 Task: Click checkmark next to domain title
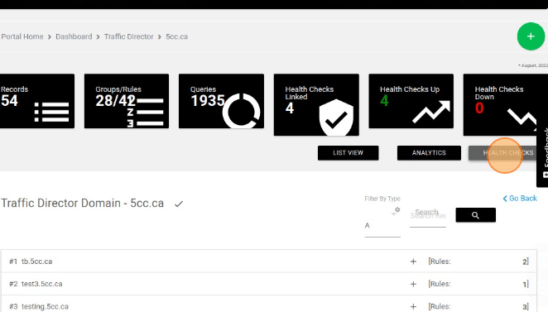(x=179, y=204)
